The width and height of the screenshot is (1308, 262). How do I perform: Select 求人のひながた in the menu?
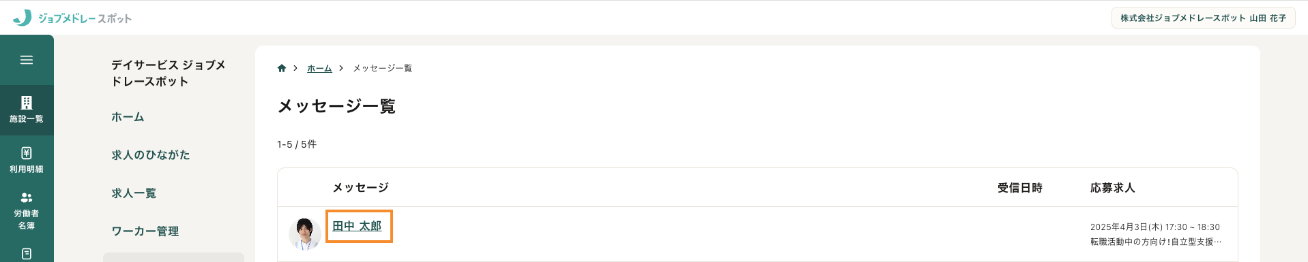click(x=151, y=155)
